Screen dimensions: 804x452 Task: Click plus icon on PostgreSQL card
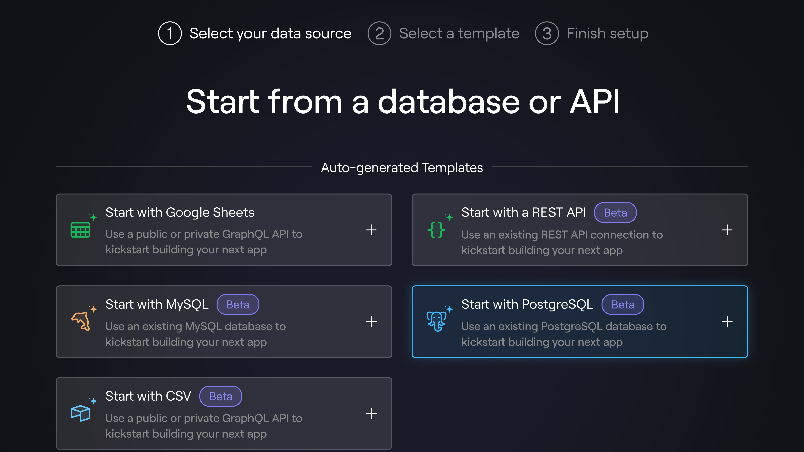click(727, 322)
